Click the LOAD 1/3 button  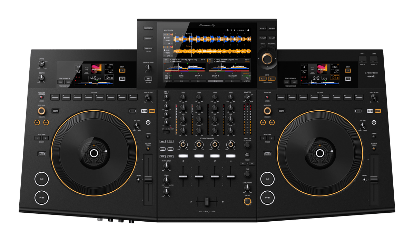click(x=263, y=79)
